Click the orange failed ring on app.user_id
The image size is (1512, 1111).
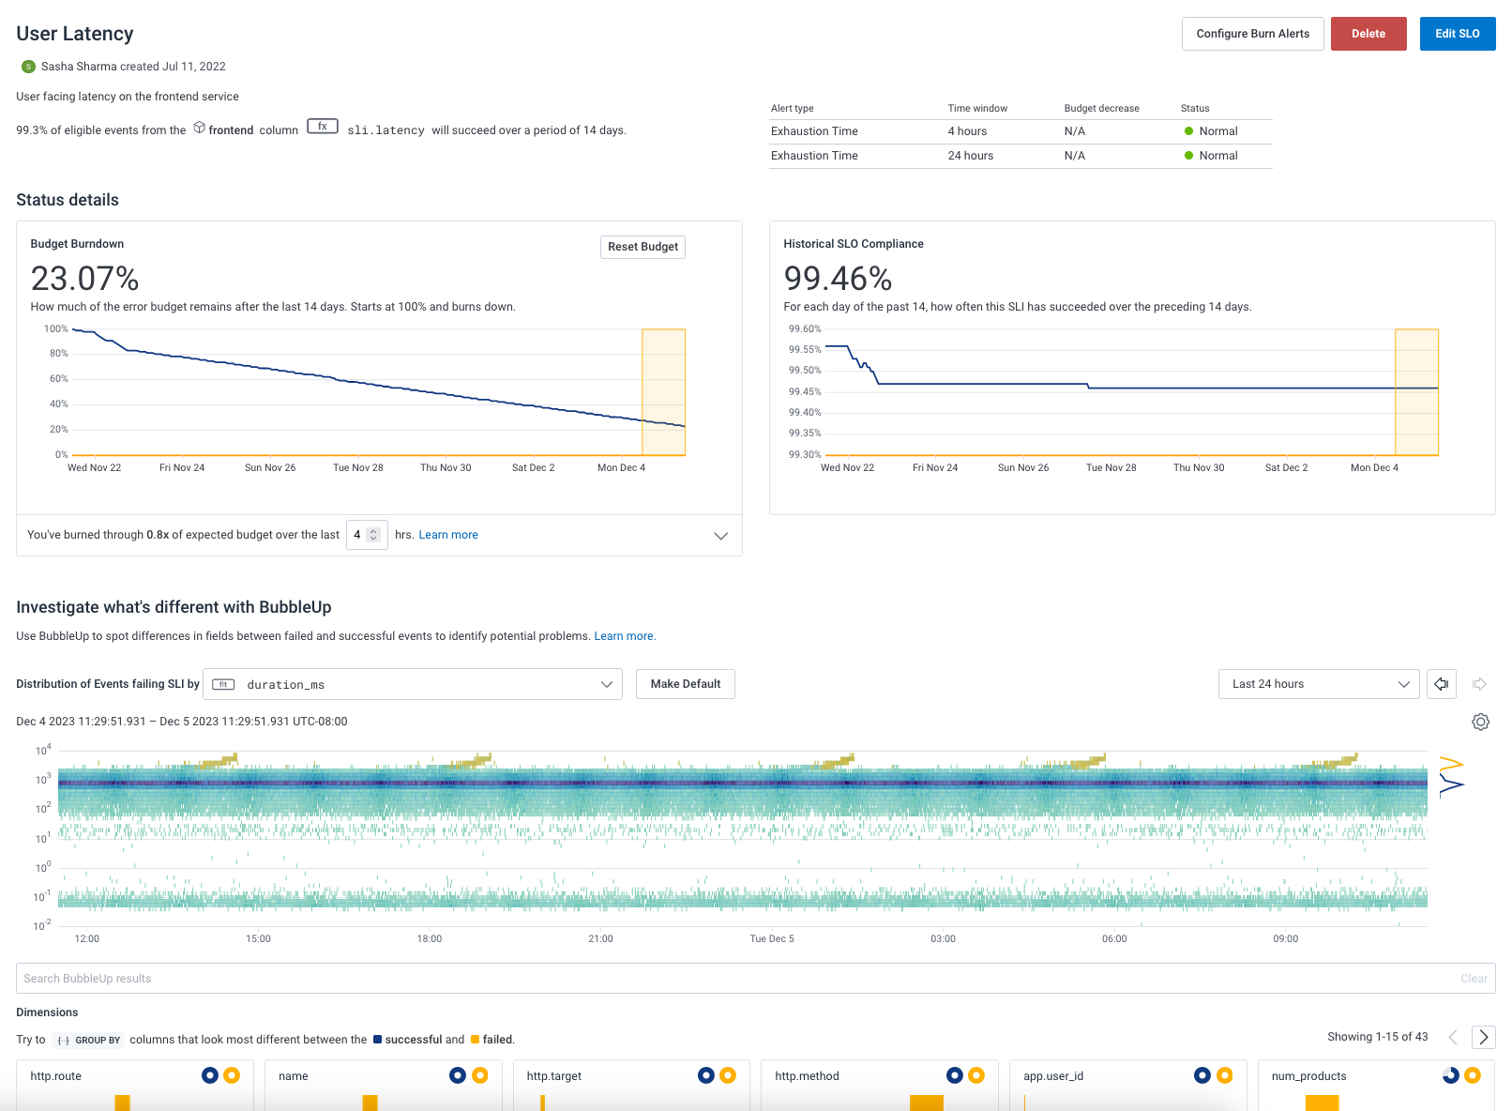(x=1225, y=1075)
